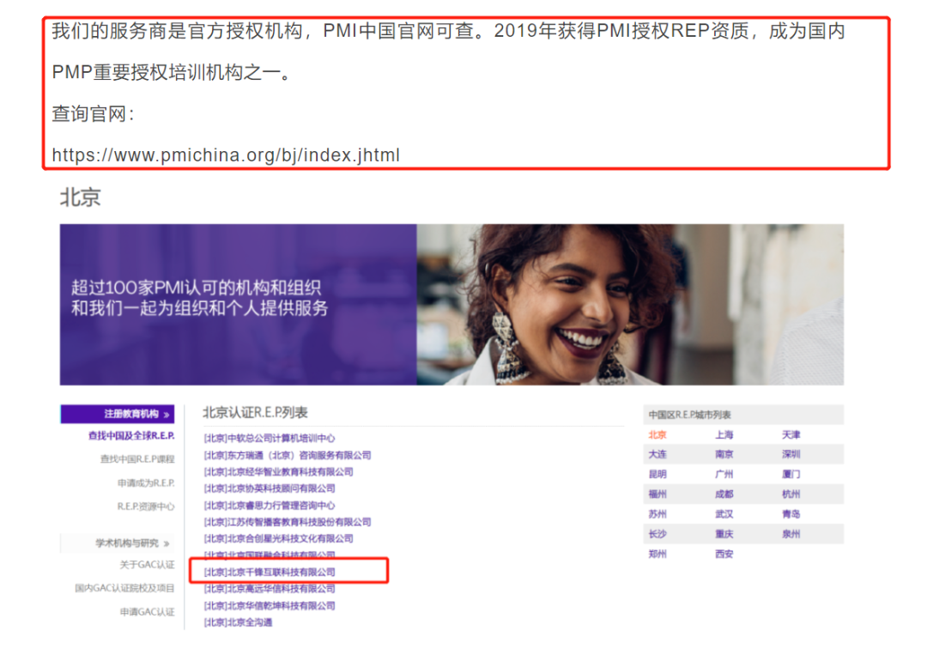
Task: Click the 北京 page title
Action: click(81, 197)
